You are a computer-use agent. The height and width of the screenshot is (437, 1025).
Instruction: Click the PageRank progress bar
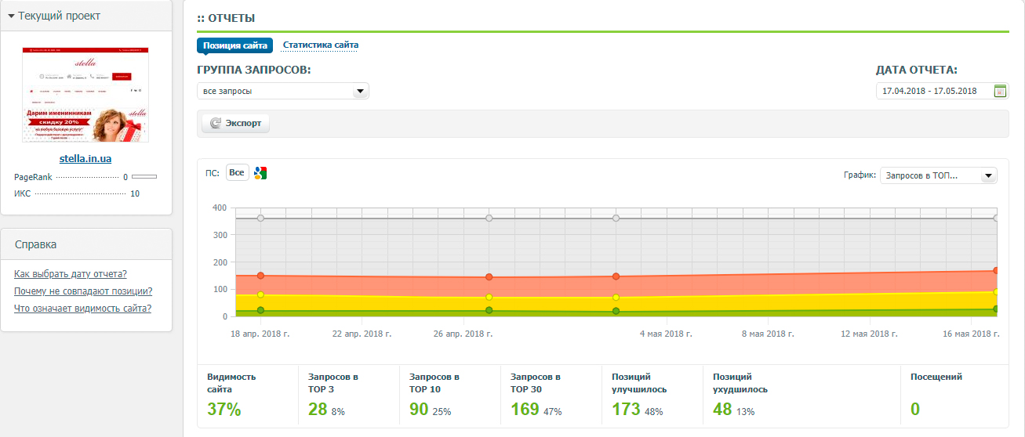click(144, 177)
